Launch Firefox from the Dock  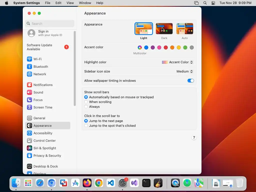coord(87,183)
